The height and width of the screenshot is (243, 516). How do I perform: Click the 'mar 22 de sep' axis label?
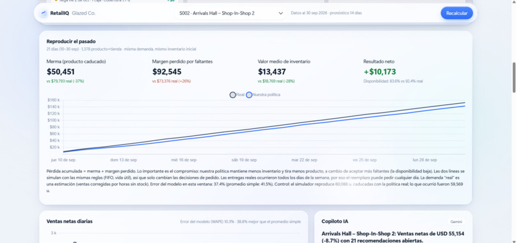[x=304, y=160]
